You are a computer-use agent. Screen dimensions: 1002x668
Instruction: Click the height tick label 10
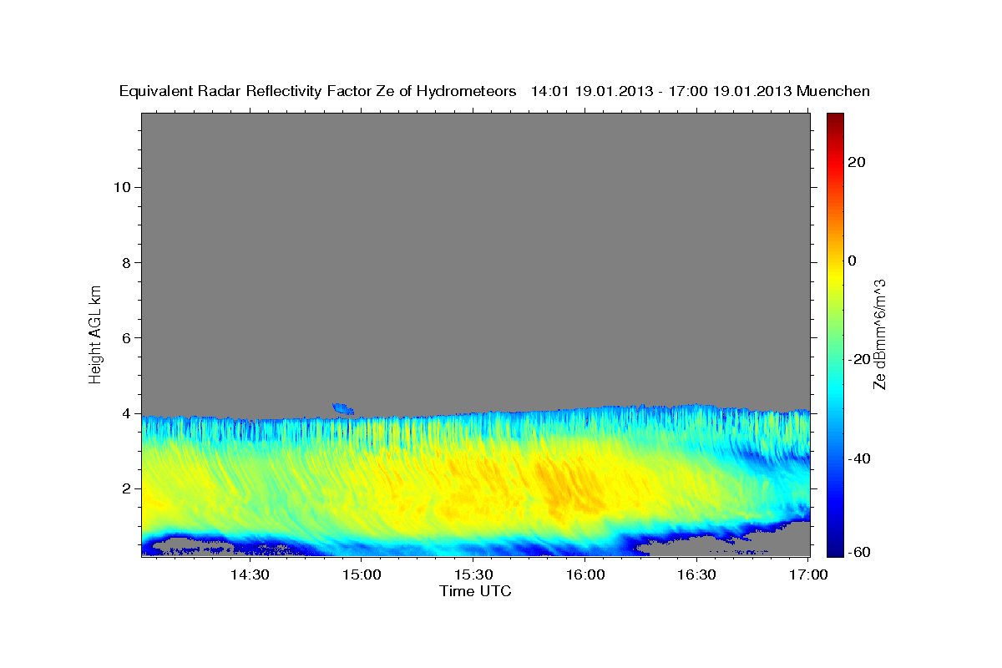pos(121,187)
